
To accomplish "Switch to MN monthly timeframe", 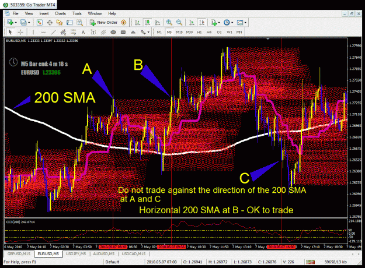I will click(239, 32).
